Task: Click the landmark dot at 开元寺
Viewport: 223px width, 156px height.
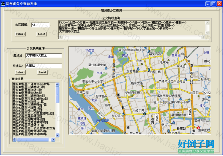Action: pos(142,64)
